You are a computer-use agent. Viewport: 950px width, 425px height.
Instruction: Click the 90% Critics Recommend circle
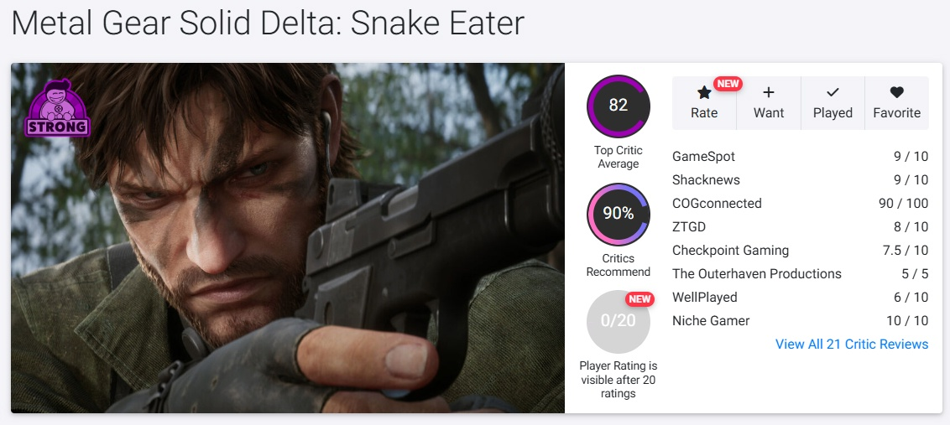click(619, 214)
